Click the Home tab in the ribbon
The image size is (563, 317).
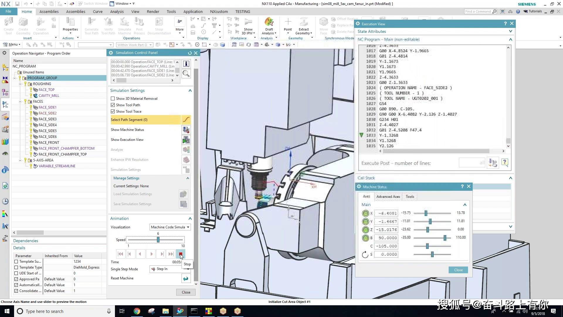(26, 11)
